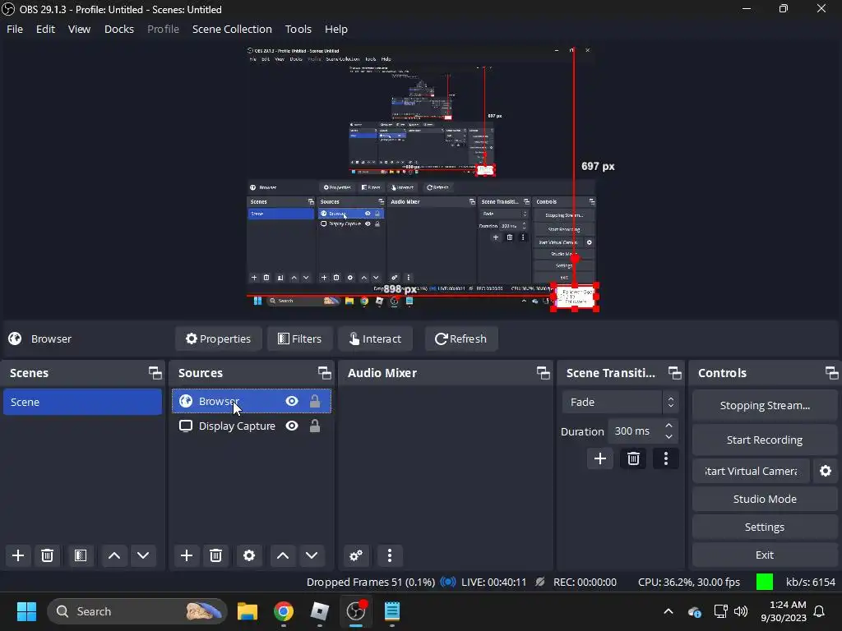This screenshot has width=842, height=631.
Task: Open File Explorer from taskbar
Action: [x=248, y=611]
